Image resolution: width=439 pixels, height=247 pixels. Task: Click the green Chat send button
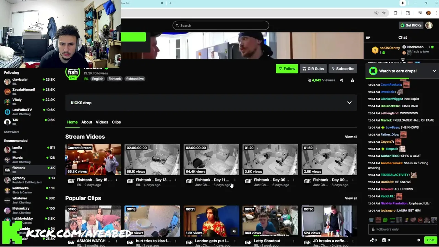click(430, 240)
